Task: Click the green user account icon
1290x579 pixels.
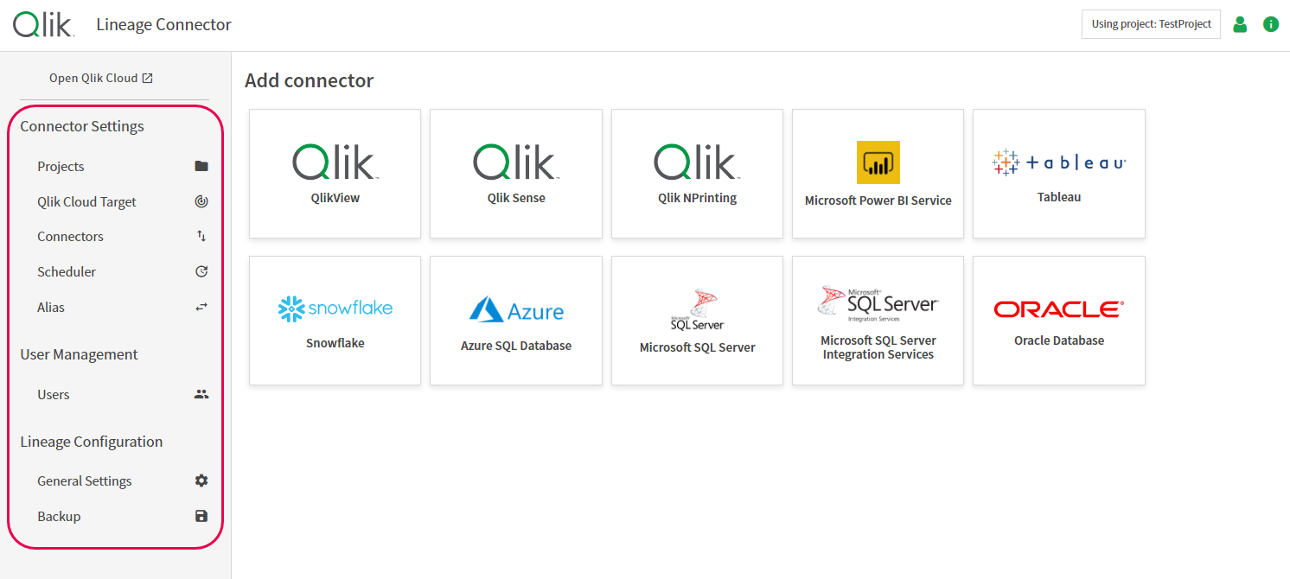Action: (x=1240, y=23)
